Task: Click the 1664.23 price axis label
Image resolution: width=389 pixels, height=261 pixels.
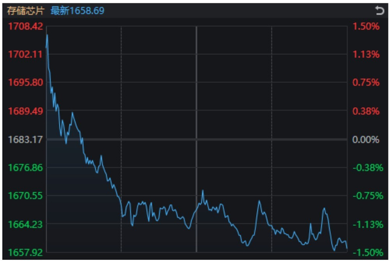Action: point(26,224)
